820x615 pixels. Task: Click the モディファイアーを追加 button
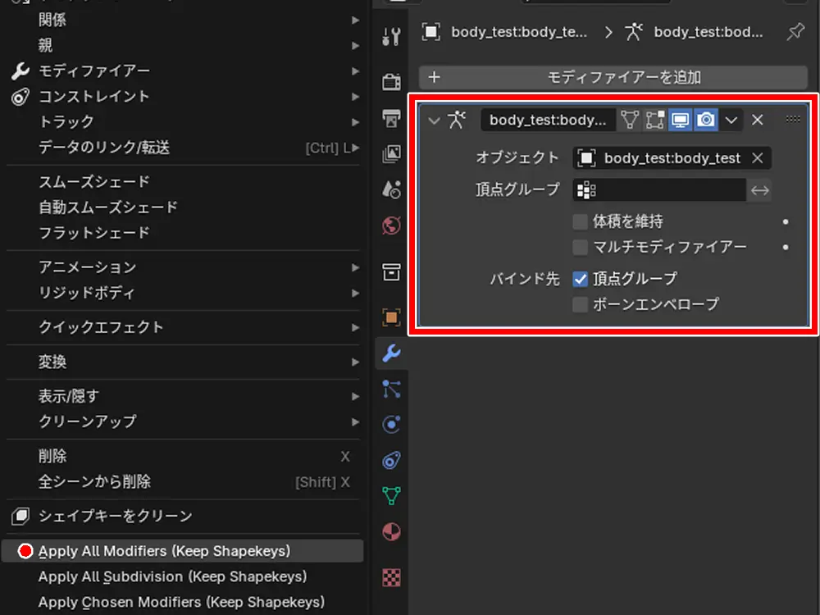(613, 78)
